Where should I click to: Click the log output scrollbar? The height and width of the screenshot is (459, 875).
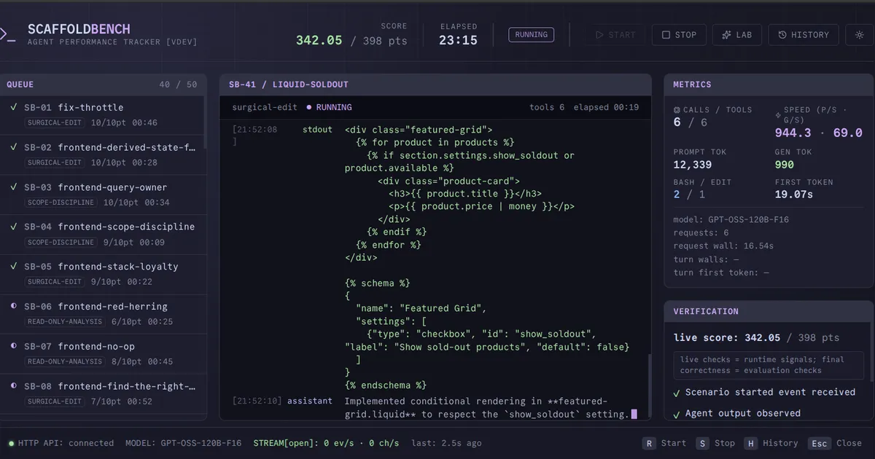(648, 385)
